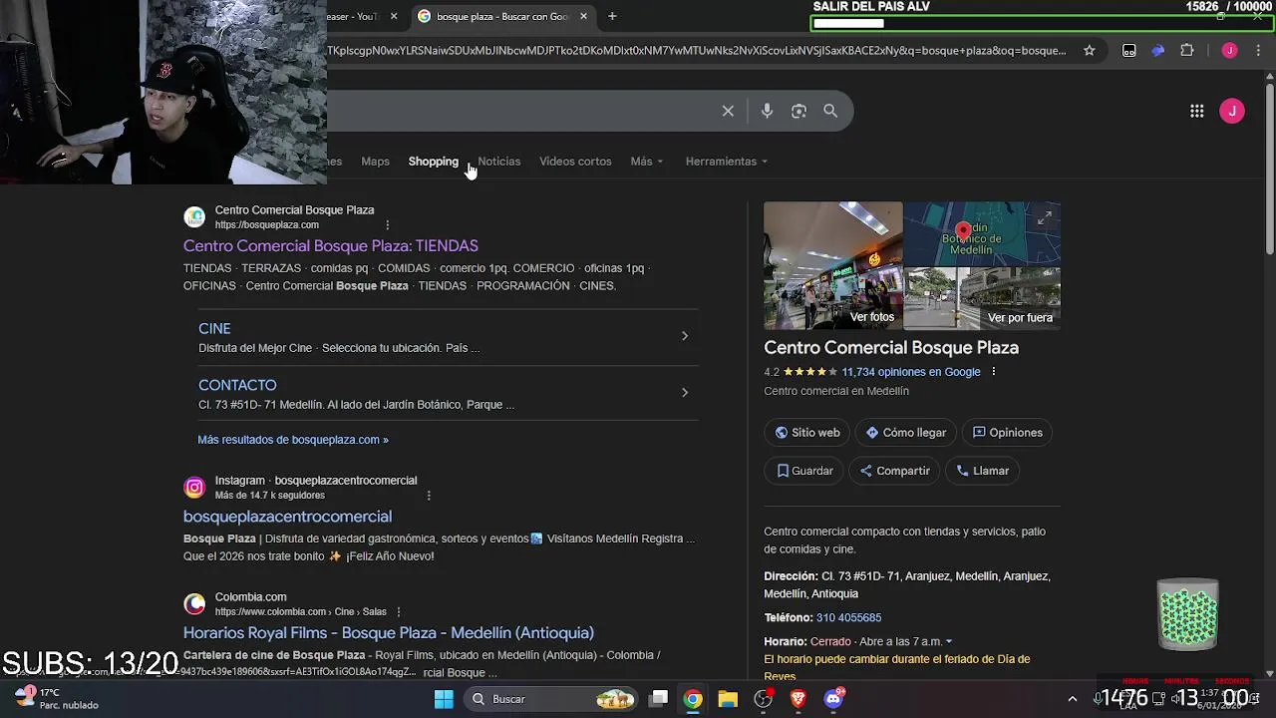Open options for the Colombia.com result
This screenshot has height=718, width=1276.
tap(398, 611)
